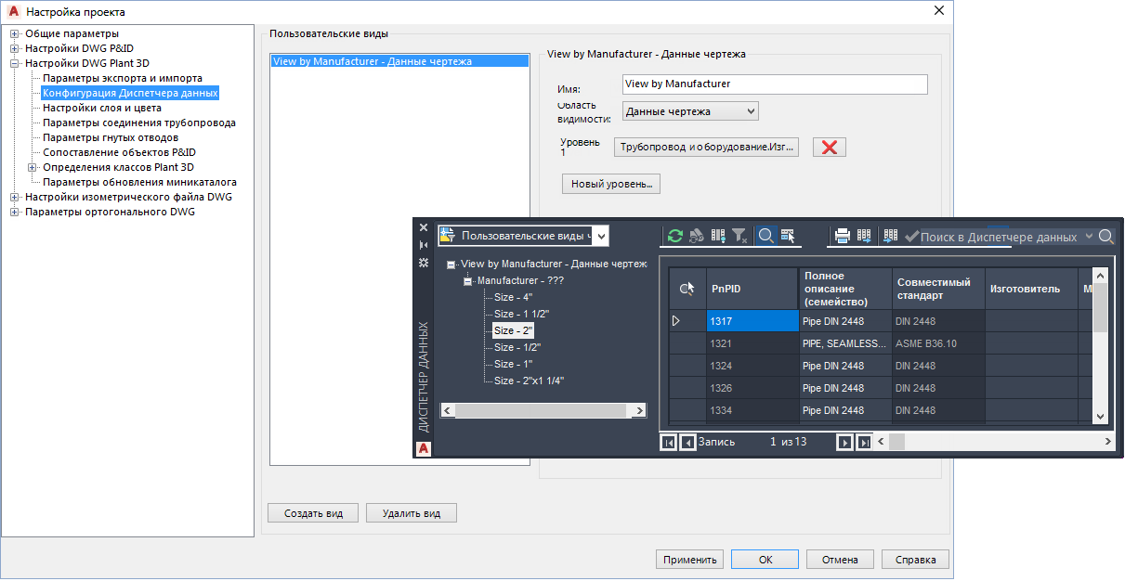Select Сопоставление объектов P&ID
Viewport: 1125px width, 581px height.
pos(120,152)
